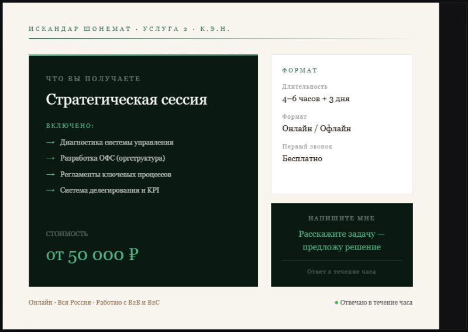Click the НАПИШИТЕ МНЕ label
The height and width of the screenshot is (332, 468).
tap(342, 218)
